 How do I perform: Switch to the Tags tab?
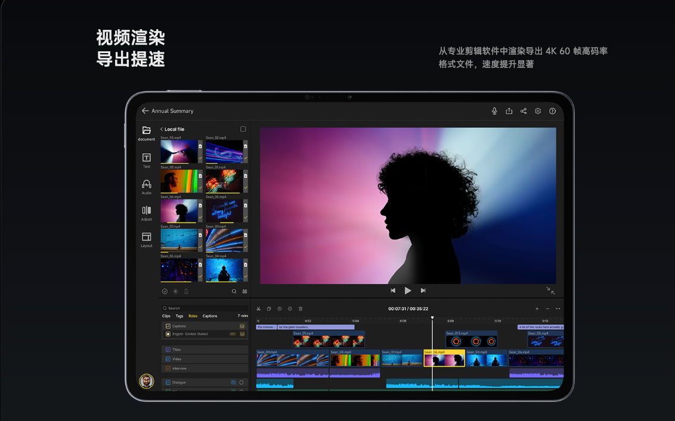coord(179,316)
